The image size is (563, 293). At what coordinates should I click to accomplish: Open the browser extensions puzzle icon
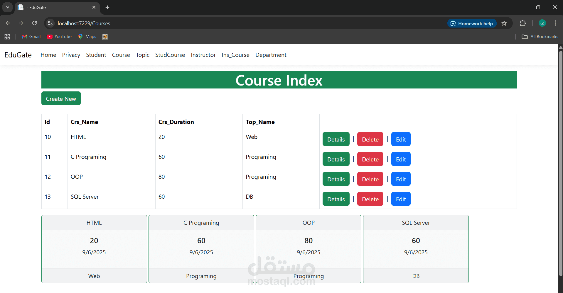point(522,23)
